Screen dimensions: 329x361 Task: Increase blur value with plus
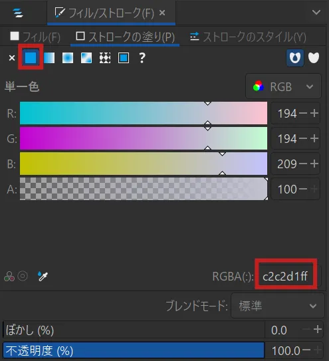tap(318, 330)
